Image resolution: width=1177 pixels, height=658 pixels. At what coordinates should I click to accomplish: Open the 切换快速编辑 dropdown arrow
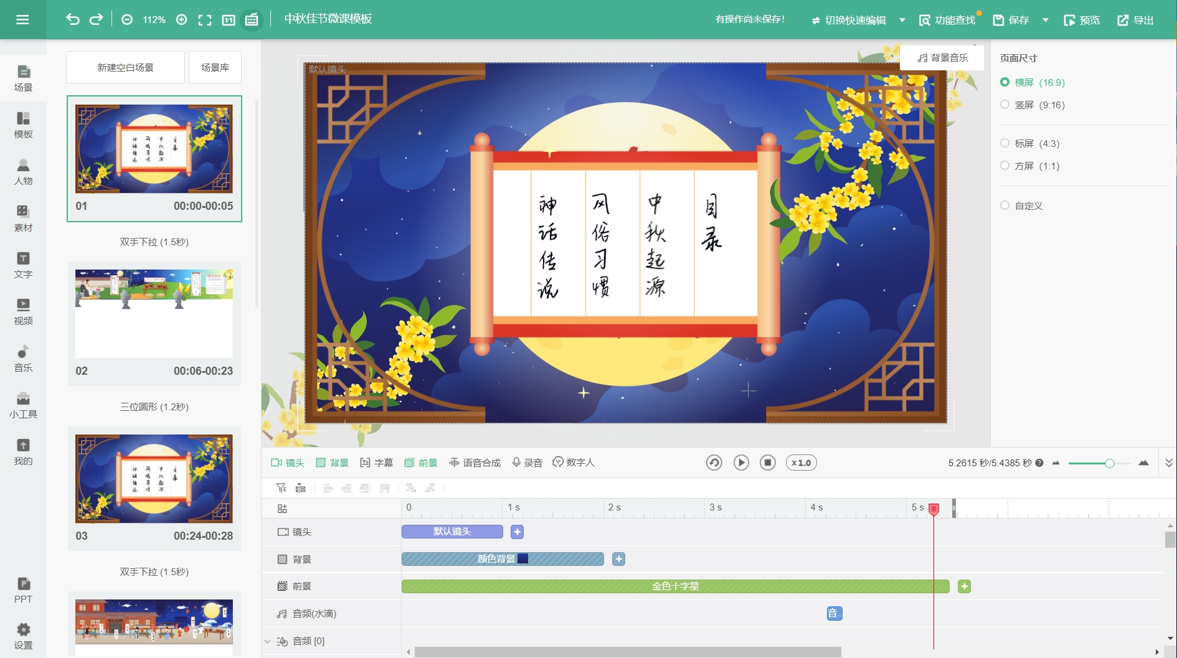(x=902, y=20)
